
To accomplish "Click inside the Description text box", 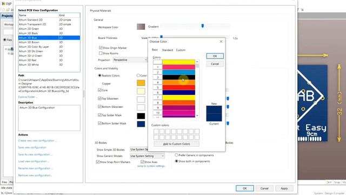I will (49, 118).
